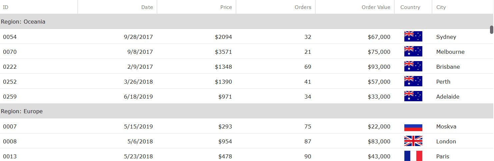Click the Country column header
The height and width of the screenshot is (161, 494).
pos(410,7)
